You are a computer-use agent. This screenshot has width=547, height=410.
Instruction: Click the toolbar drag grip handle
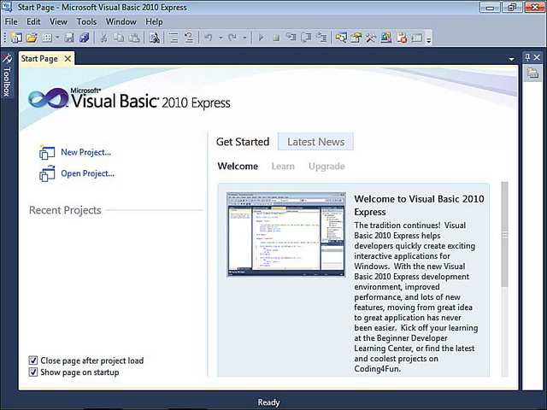point(5,38)
